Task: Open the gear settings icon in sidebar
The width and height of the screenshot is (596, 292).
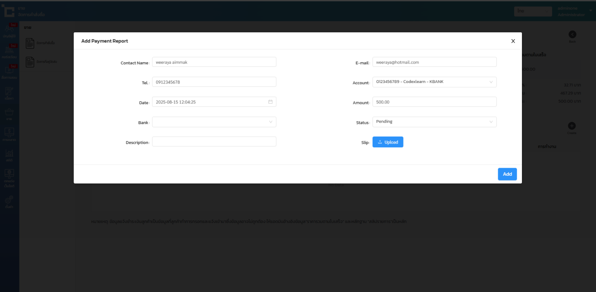Action: 9,200
